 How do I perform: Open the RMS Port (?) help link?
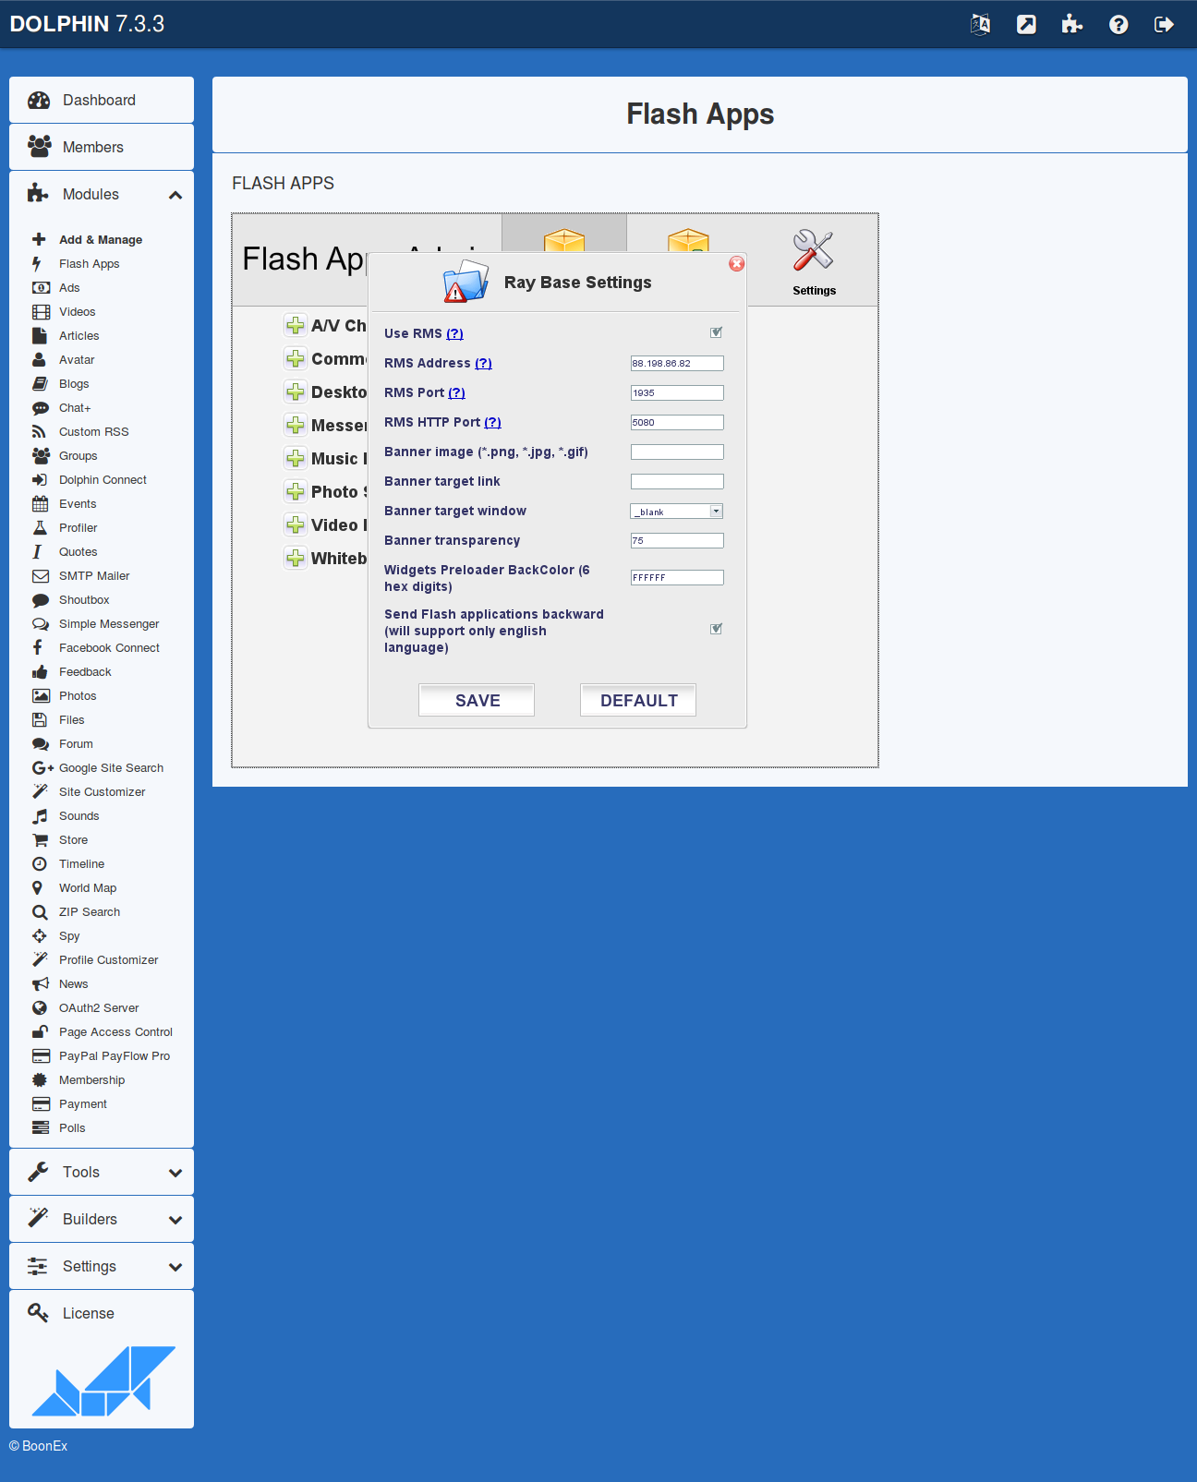(x=456, y=392)
